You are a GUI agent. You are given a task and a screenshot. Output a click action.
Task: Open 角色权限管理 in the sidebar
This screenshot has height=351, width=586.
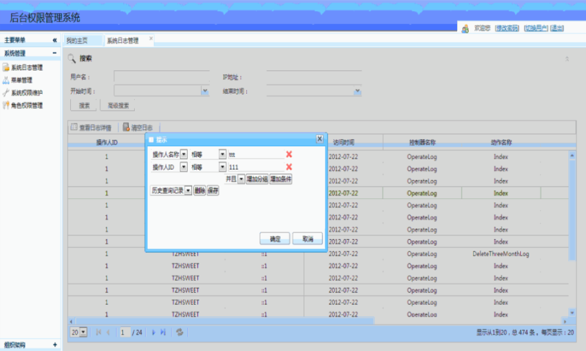coord(23,105)
